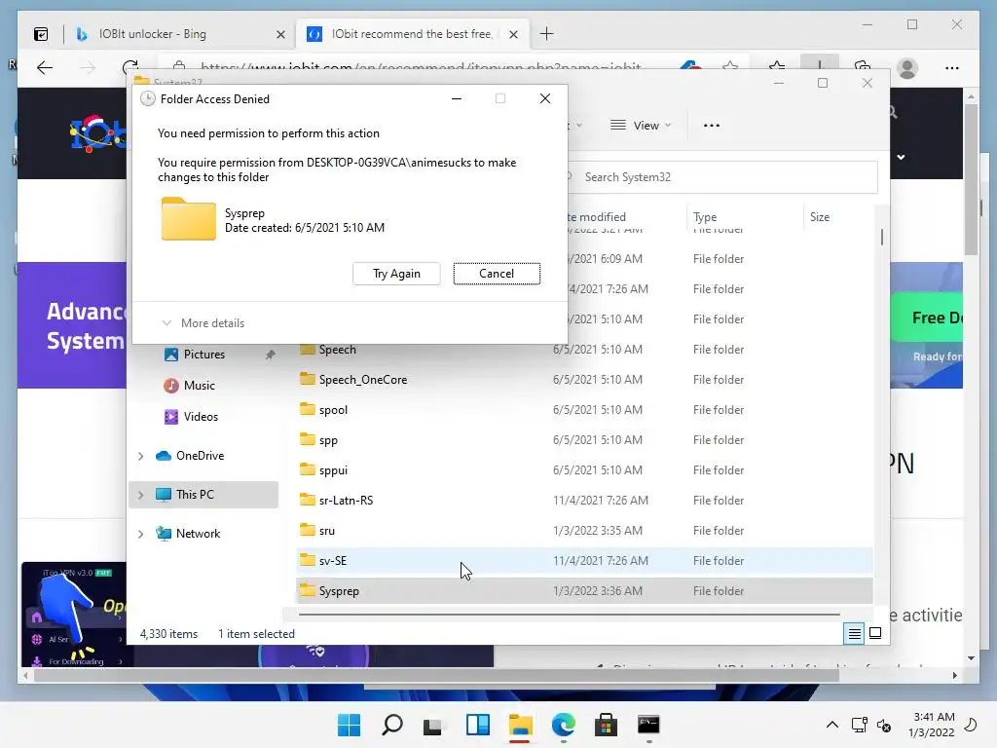997x748 pixels.
Task: Open a new browser tab
Action: click(x=546, y=34)
